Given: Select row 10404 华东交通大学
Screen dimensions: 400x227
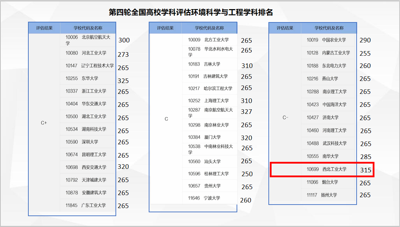Looking at the screenshot, I should coord(88,104).
